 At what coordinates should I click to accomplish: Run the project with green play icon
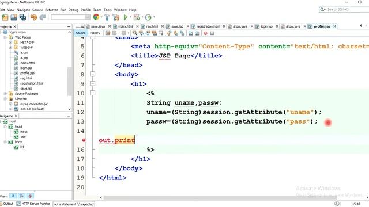coord(125,17)
